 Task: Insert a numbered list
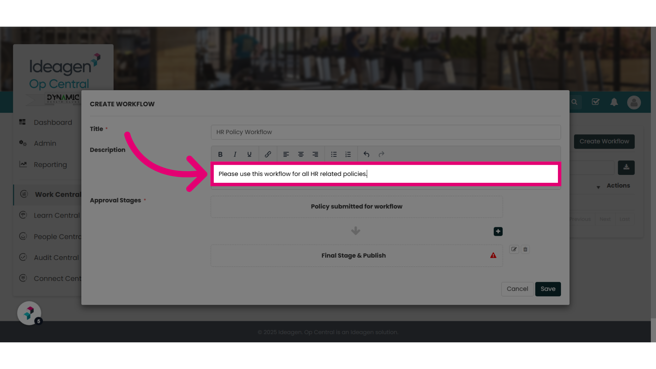click(x=348, y=154)
